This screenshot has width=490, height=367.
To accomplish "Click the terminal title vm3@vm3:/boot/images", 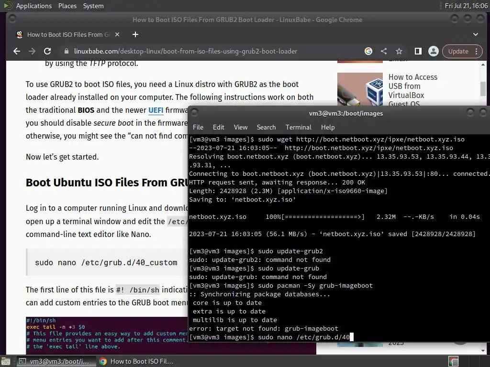I will tap(346, 113).
